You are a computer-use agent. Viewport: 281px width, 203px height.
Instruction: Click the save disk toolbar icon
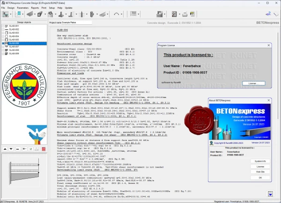[x=159, y=14]
